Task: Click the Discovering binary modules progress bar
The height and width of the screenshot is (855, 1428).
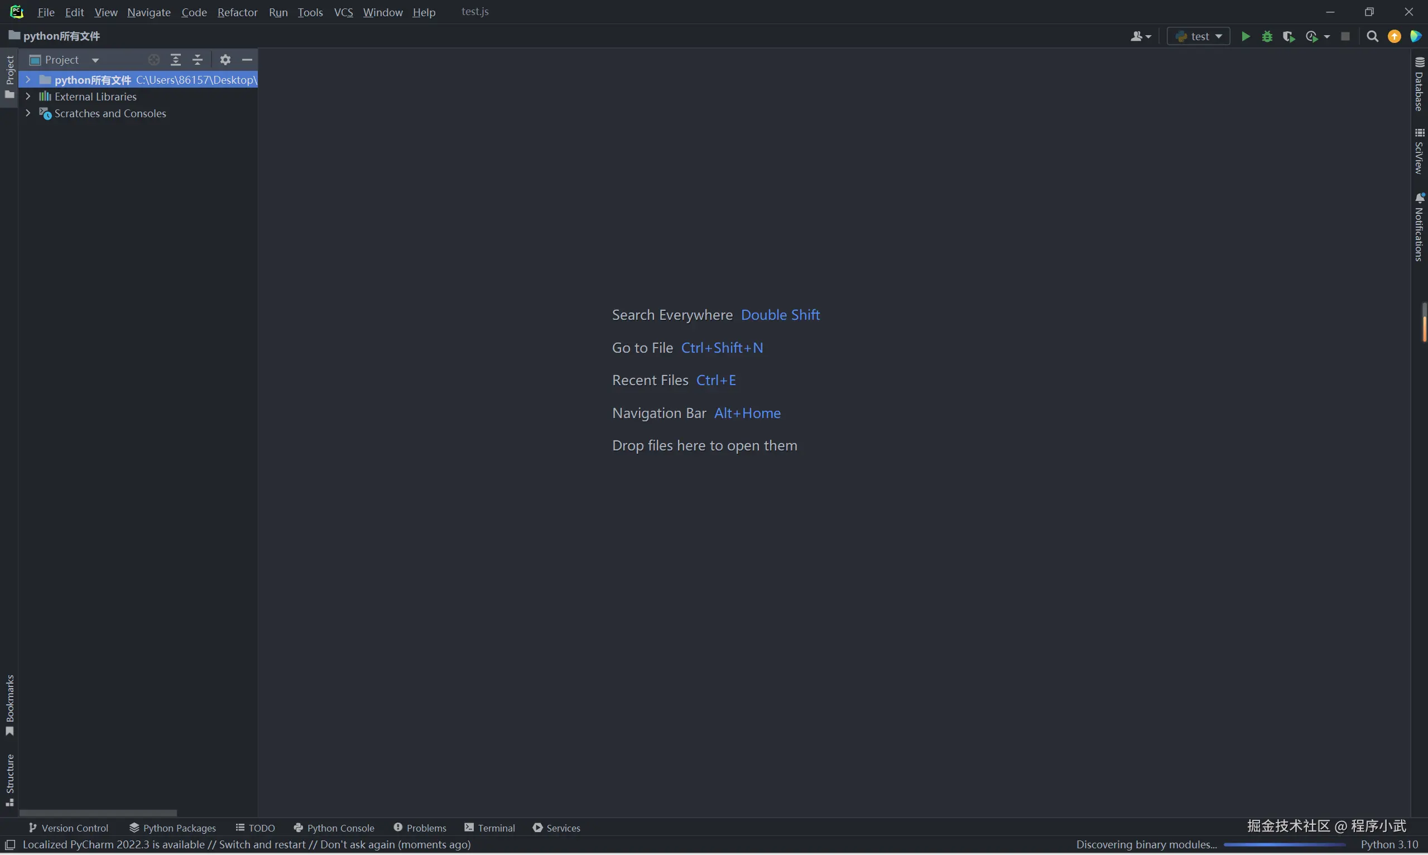Action: pos(1284,844)
